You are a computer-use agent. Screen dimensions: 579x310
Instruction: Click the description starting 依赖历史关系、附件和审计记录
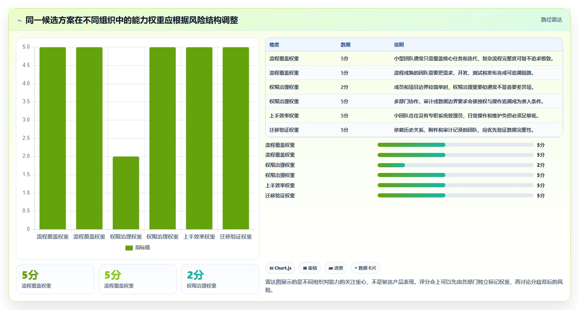click(464, 130)
